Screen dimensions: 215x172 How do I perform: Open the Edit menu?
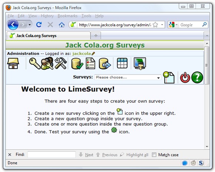[x=21, y=16]
